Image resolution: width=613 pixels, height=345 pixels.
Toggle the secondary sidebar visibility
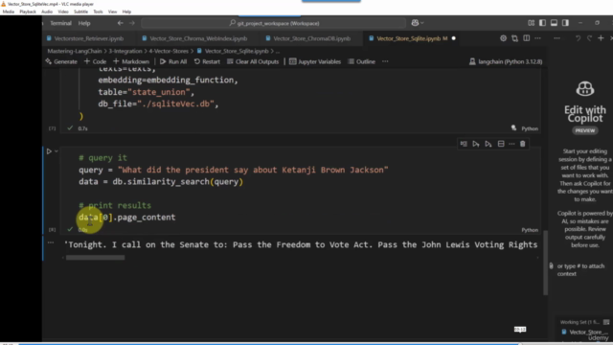pos(565,23)
